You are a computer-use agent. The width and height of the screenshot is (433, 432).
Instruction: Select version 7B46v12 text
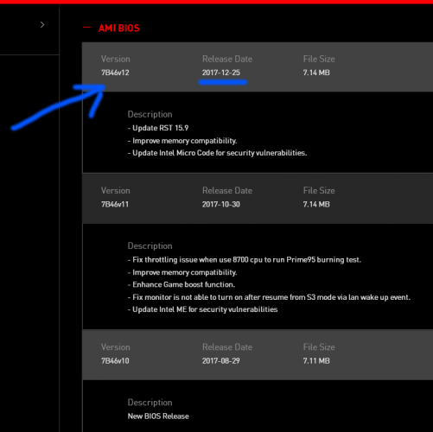click(115, 73)
